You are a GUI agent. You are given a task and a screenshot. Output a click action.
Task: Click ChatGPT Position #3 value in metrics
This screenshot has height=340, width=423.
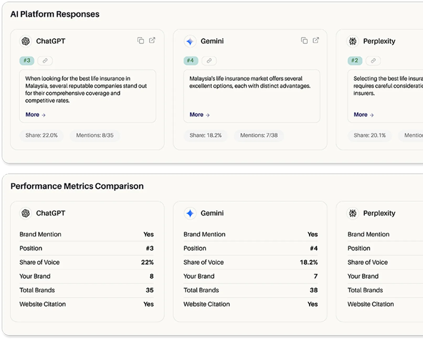(150, 248)
